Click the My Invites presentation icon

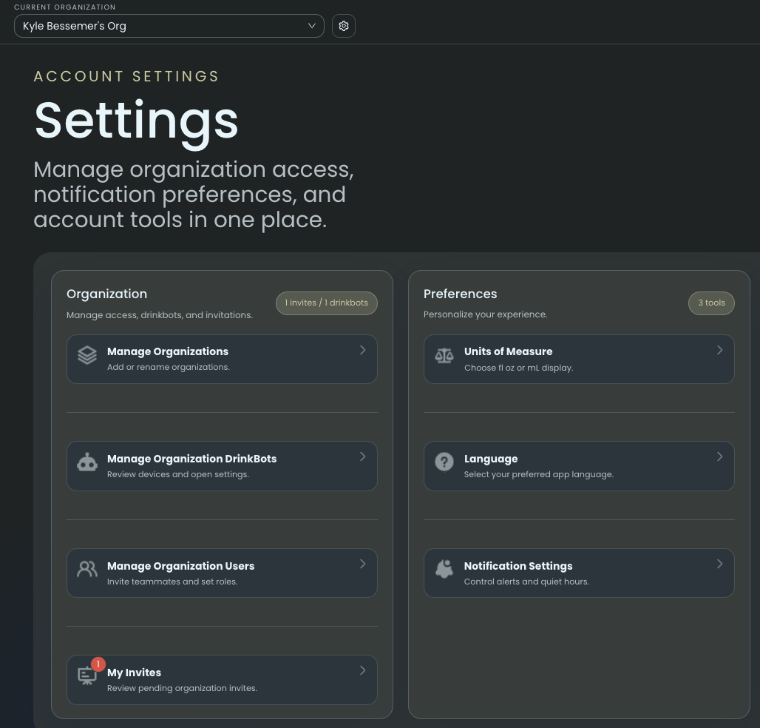[x=86, y=676]
